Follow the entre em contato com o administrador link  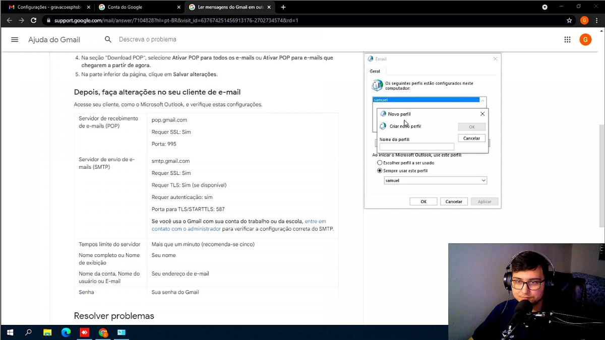pos(239,225)
